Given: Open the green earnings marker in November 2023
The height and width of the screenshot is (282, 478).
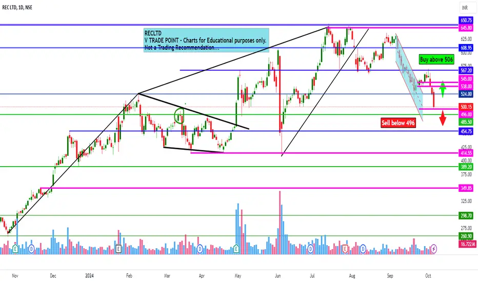Looking at the screenshot, I should 15,249.
